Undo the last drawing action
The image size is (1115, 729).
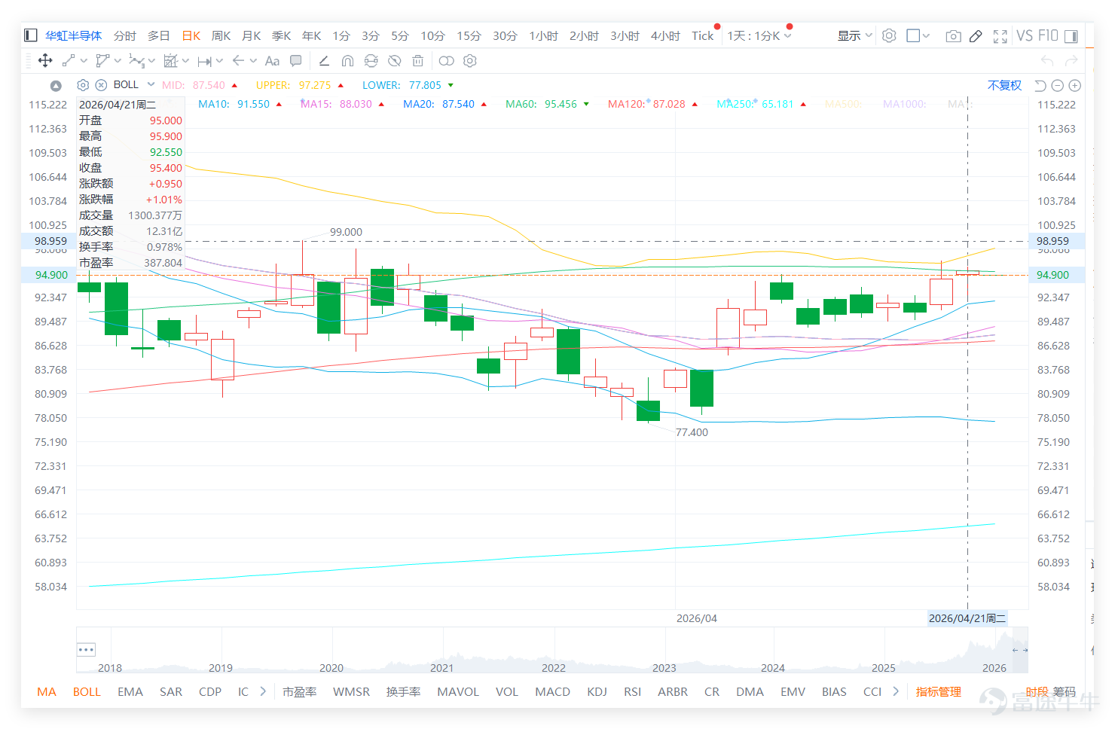(x=1047, y=61)
